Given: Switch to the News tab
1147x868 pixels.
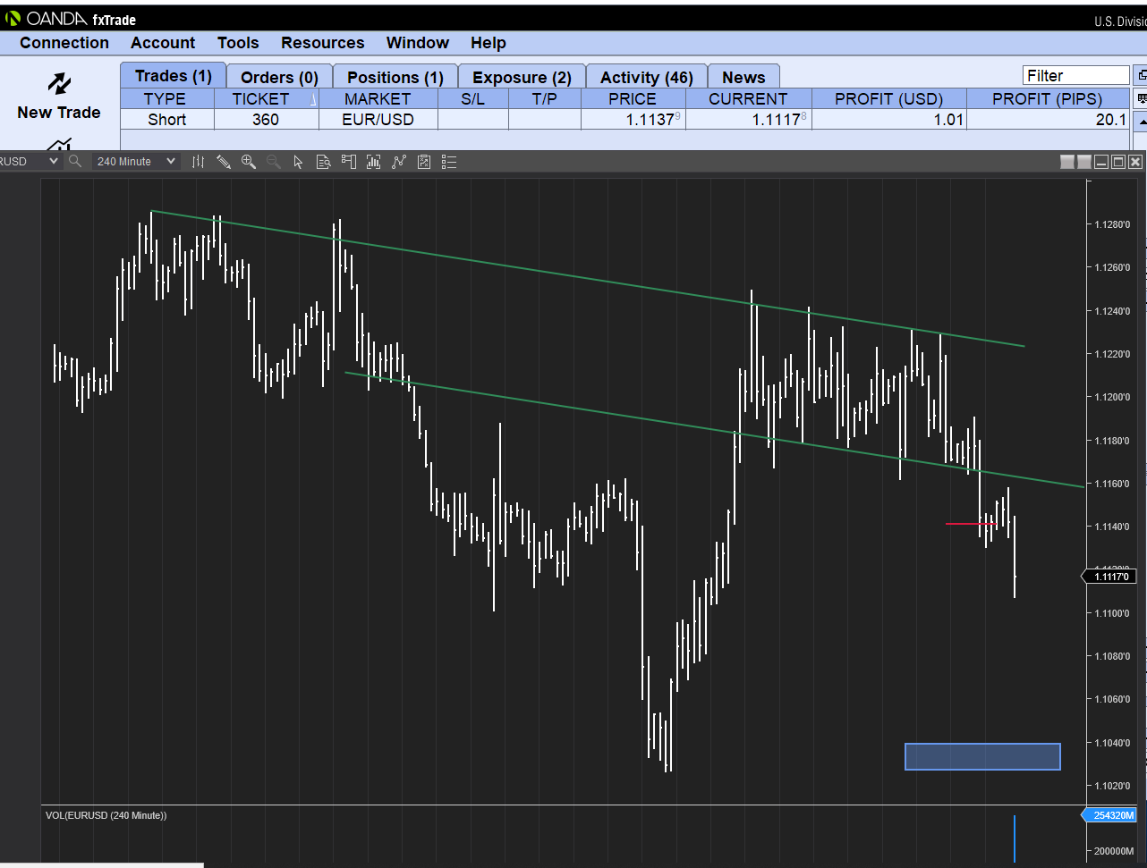Looking at the screenshot, I should [x=743, y=77].
